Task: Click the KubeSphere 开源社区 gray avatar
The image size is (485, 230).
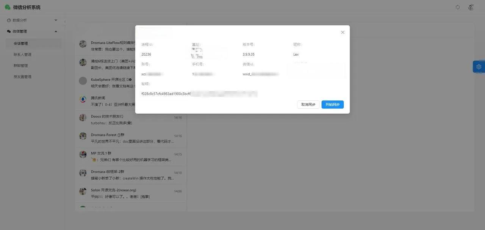Action: 83,81
